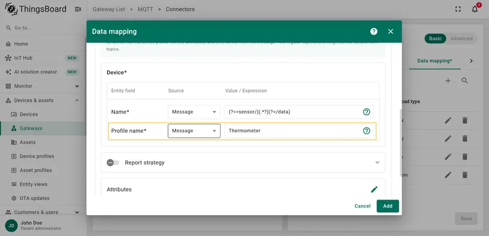Edit the third mapping row
Viewport: 489px width, 236px height.
tap(448, 157)
